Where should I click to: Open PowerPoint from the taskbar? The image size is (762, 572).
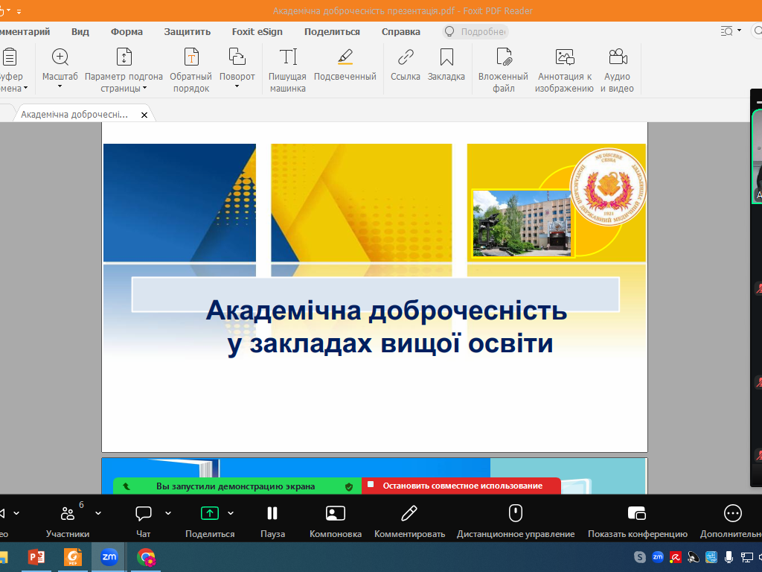(x=36, y=557)
